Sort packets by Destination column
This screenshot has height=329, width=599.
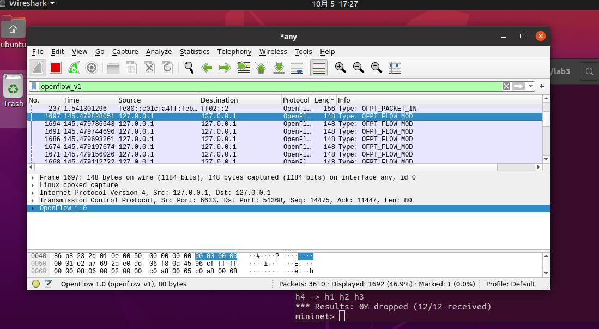[x=240, y=100]
